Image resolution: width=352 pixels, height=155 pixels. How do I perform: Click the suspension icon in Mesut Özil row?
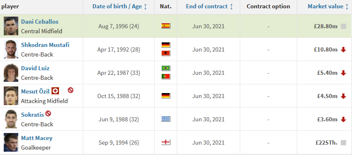coord(71,90)
